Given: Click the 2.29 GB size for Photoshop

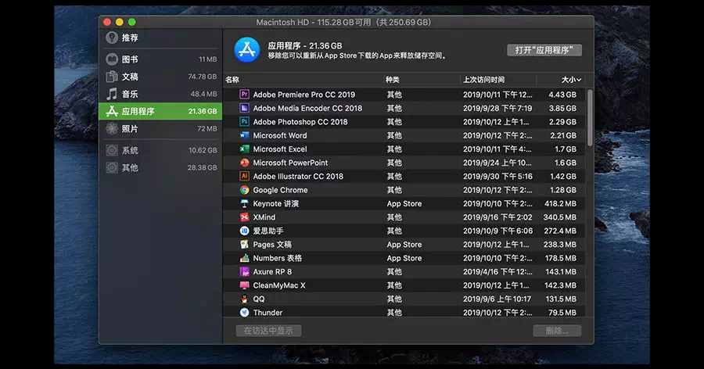Looking at the screenshot, I should 562,122.
